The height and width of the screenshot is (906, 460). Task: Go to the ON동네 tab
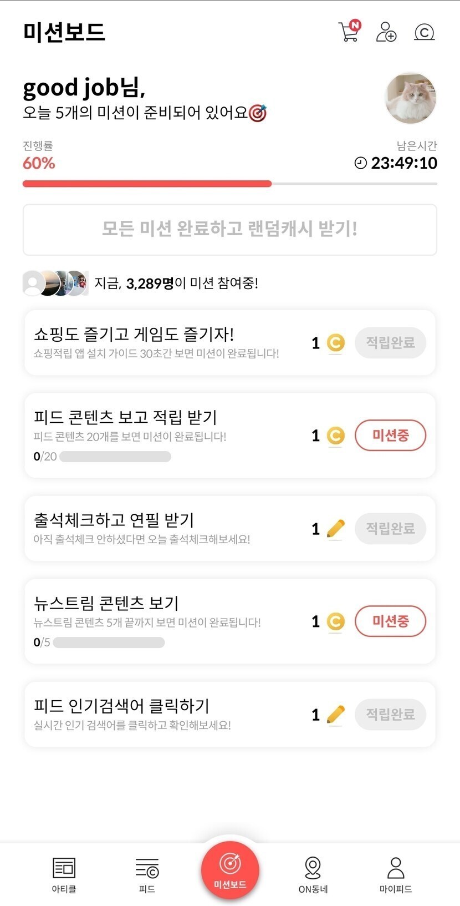[313, 874]
